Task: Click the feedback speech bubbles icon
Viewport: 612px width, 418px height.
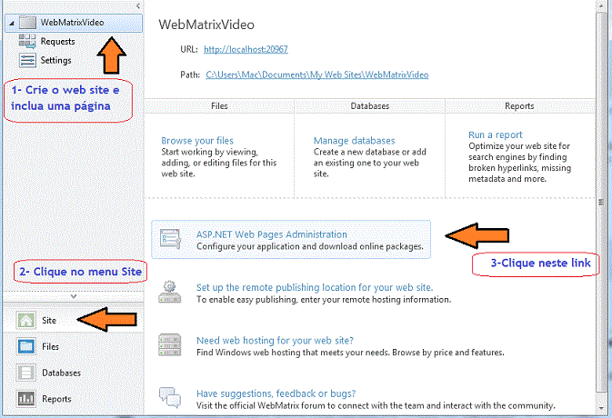Action: (170, 397)
